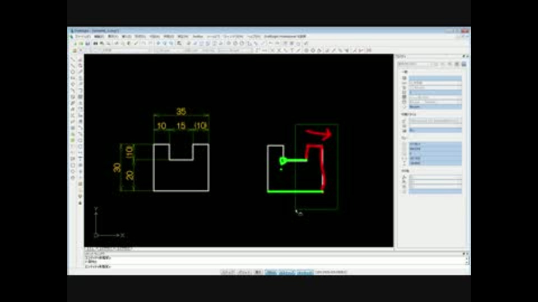The width and height of the screenshot is (538, 302).
Task: Open the 挿入(I) menu
Action: [x=127, y=36]
